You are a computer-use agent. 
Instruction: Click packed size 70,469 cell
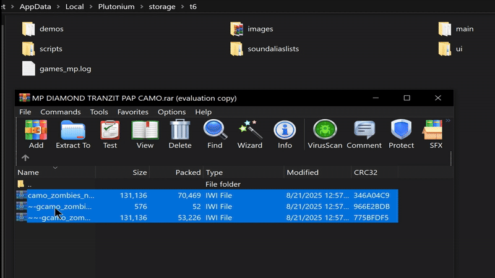click(x=189, y=195)
